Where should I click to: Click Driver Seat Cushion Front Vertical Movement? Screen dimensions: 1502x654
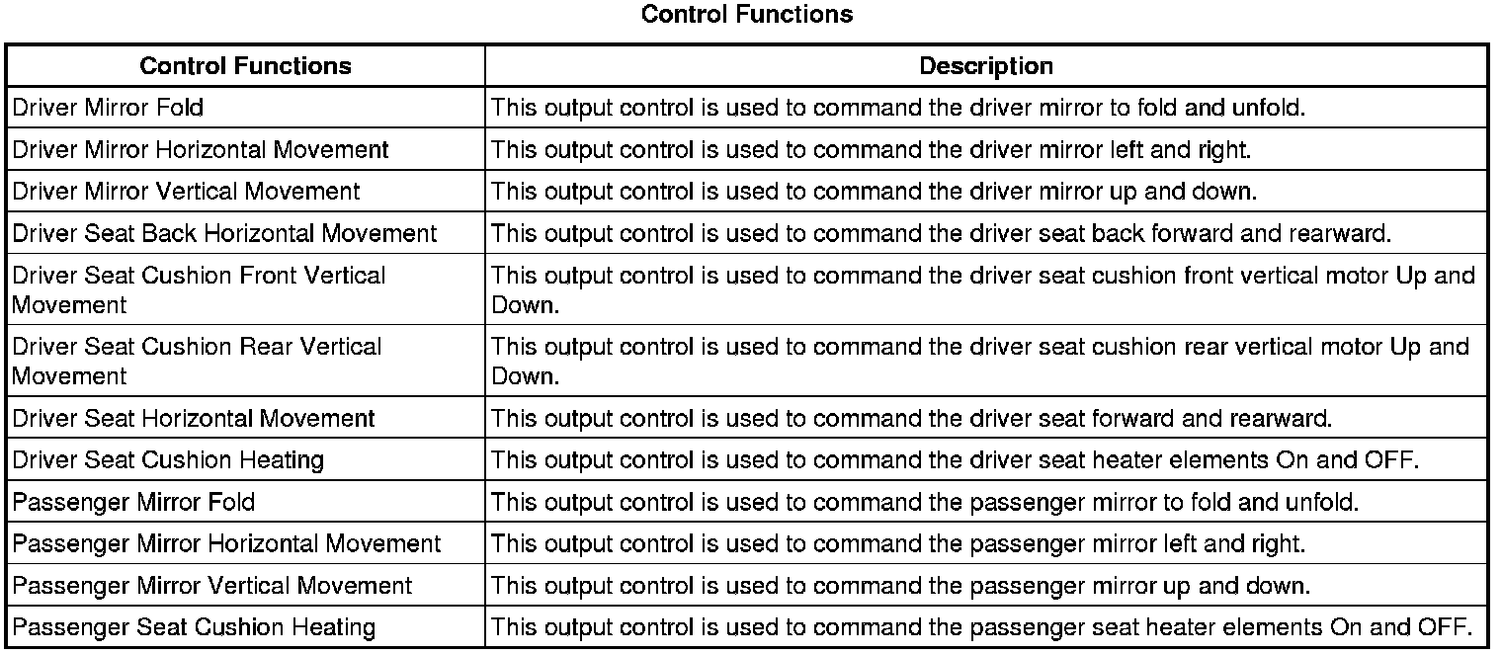(x=199, y=289)
